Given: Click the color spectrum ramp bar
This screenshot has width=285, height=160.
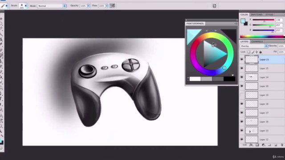Looking at the screenshot, I should [262, 36].
